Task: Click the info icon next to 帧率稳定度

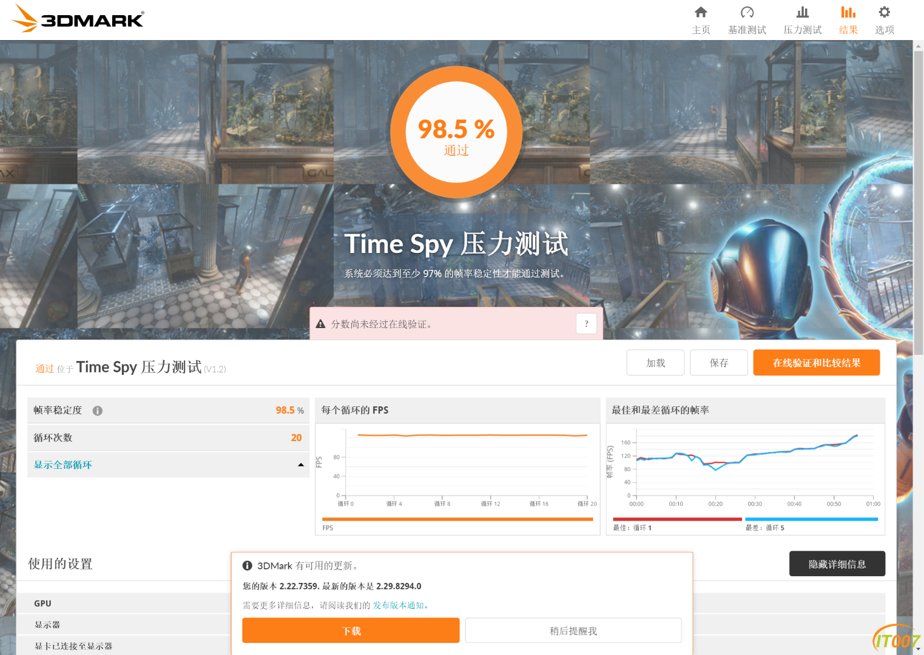Action: pyautogui.click(x=98, y=411)
